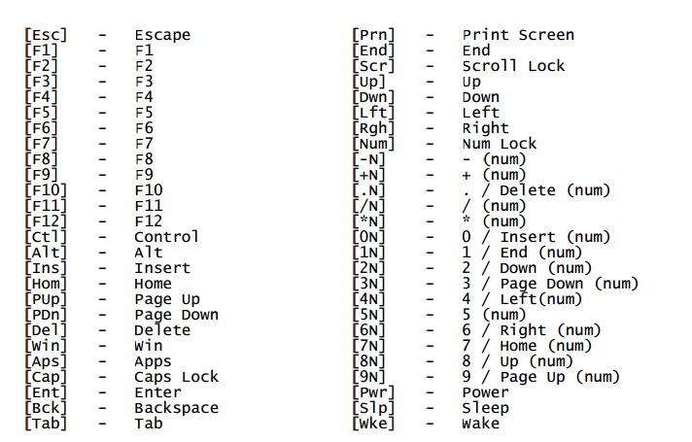Click the [.N] numpad code

click(x=369, y=190)
